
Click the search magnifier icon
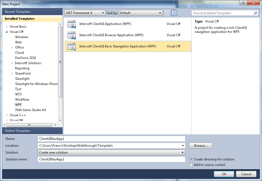(x=255, y=13)
